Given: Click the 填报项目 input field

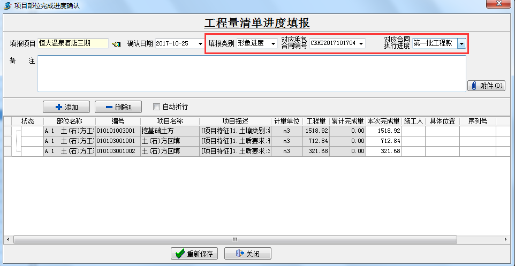Looking at the screenshot, I should 73,44.
